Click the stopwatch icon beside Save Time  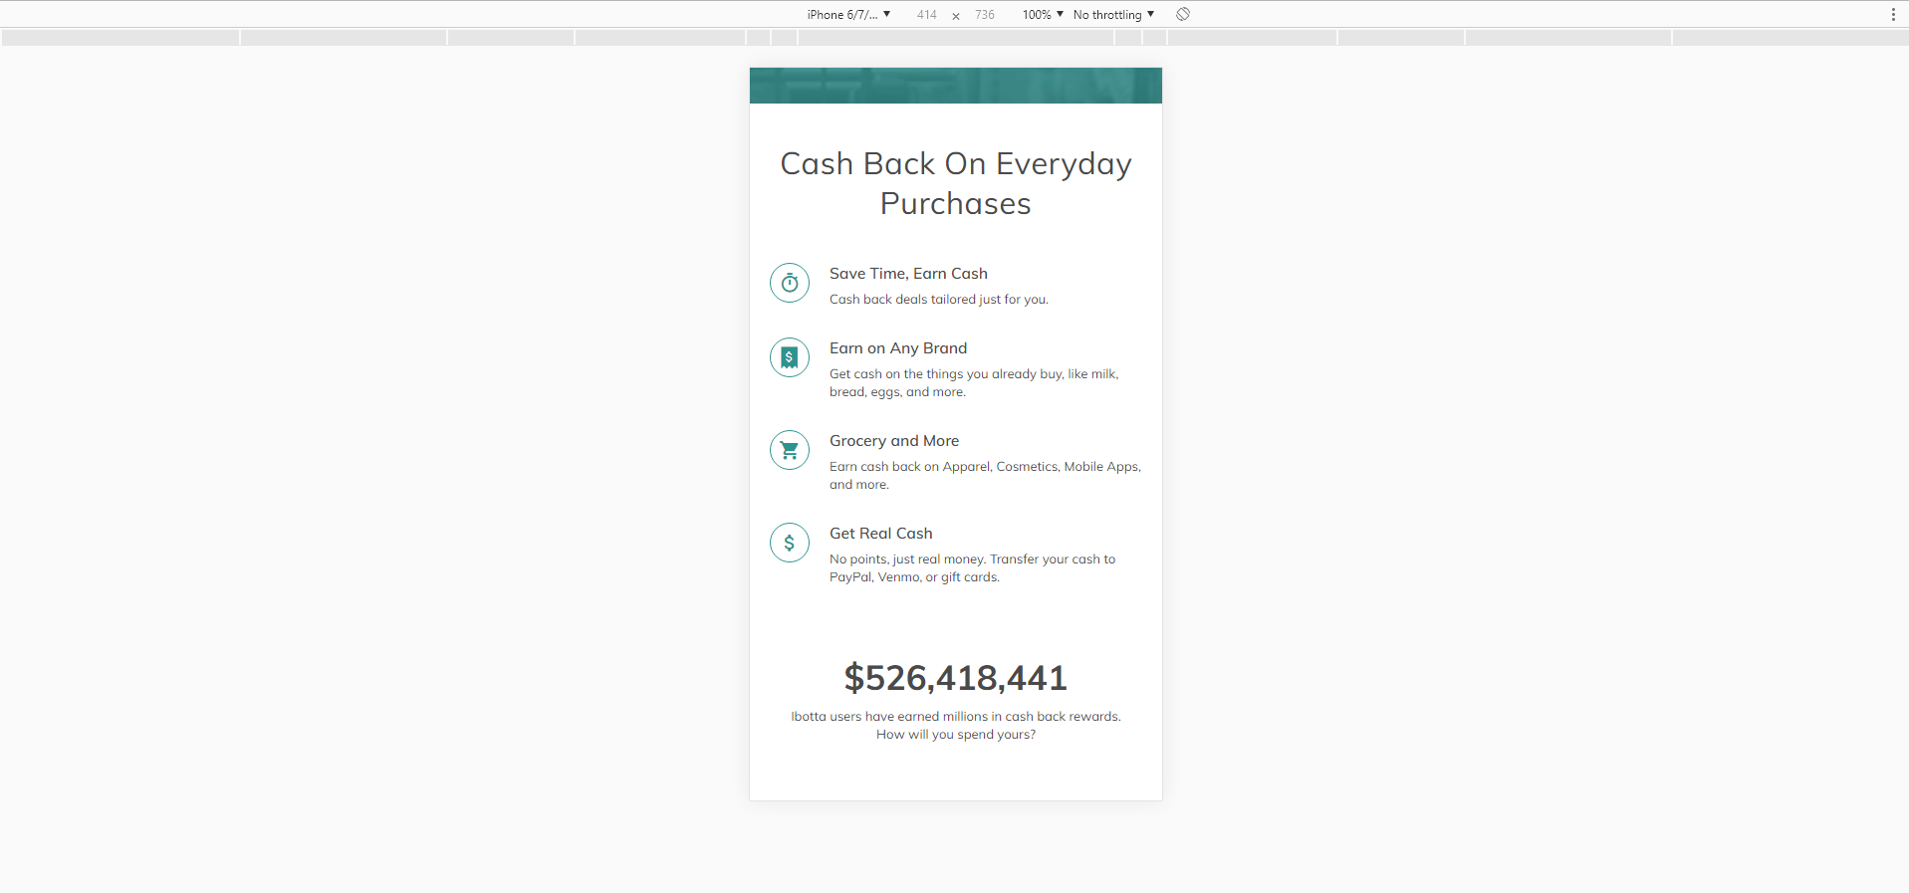[x=790, y=283]
